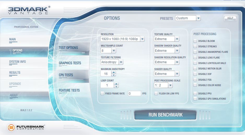Tick the Disable Streaks checkbox
Screen dimensions: 245x135
click(x=195, y=46)
